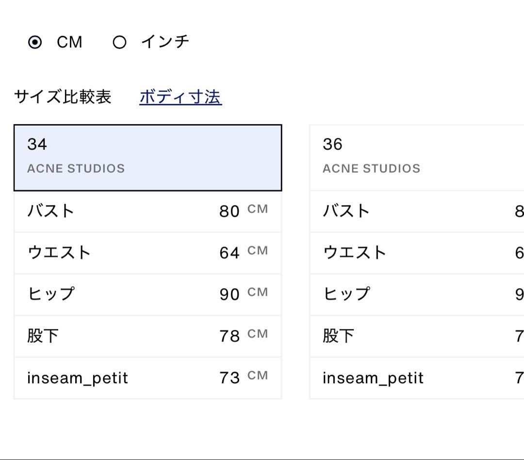Click the 80 CM bust value
The height and width of the screenshot is (460, 524).
[x=242, y=211]
